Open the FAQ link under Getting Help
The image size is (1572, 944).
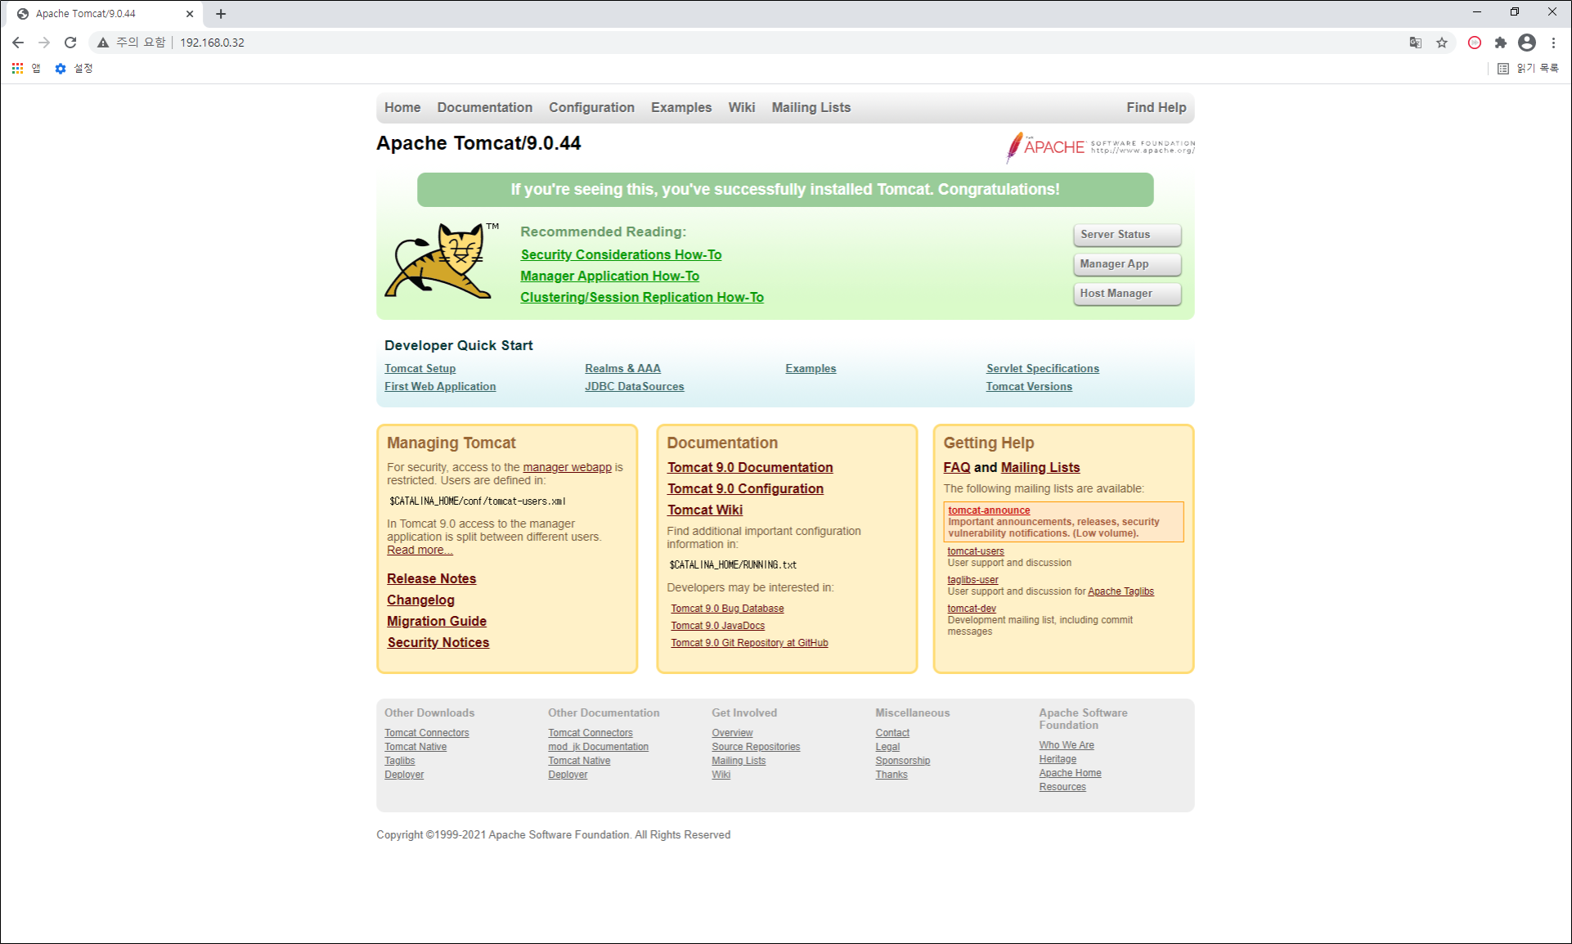pos(956,468)
